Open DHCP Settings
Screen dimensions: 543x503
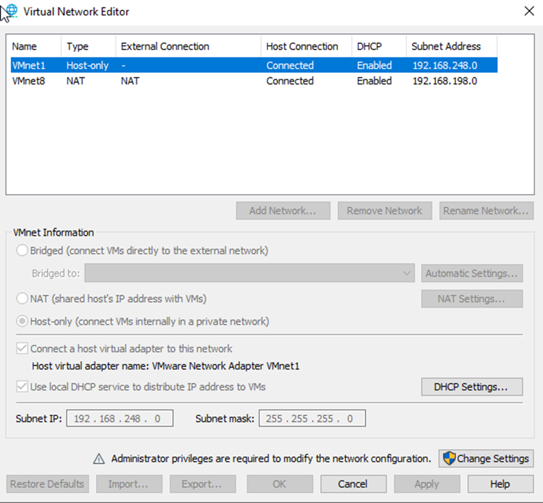472,387
